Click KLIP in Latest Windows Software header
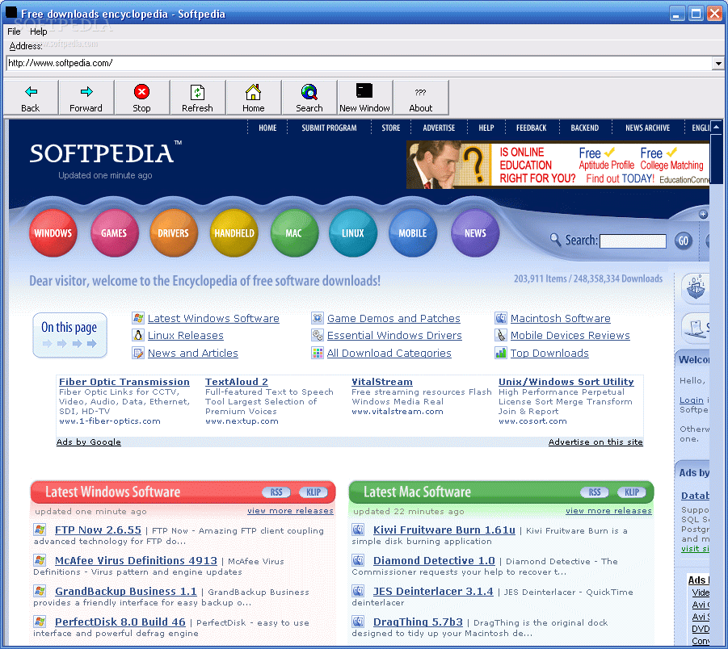The image size is (728, 649). [314, 492]
